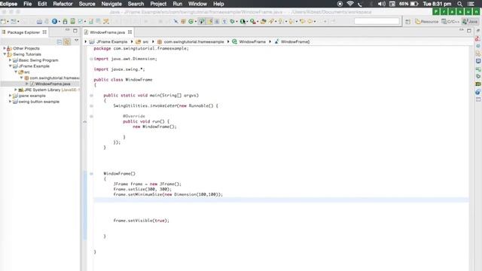Collapse the WindowFrame() constructor fold marker
This screenshot has width=482, height=271.
point(91,174)
